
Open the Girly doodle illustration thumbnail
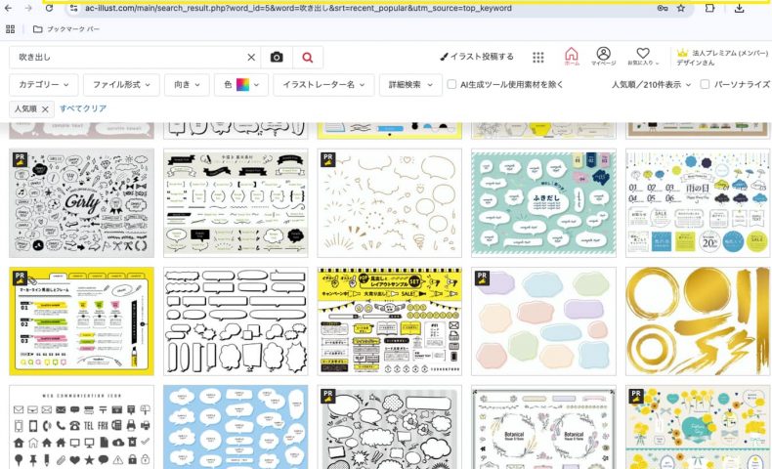click(x=82, y=203)
